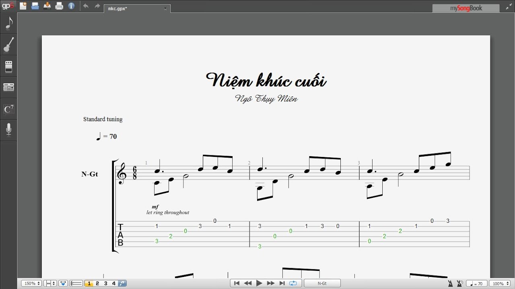Open the 100% playback speed dropdown
This screenshot has height=289, width=515.
pos(500,283)
